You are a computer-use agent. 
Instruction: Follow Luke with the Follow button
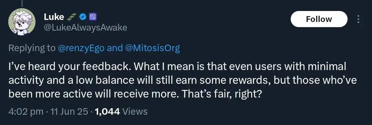(x=319, y=19)
